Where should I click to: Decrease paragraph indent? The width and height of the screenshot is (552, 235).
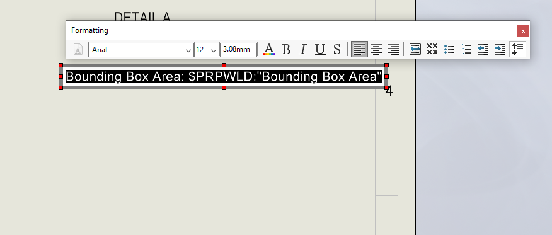(483, 49)
